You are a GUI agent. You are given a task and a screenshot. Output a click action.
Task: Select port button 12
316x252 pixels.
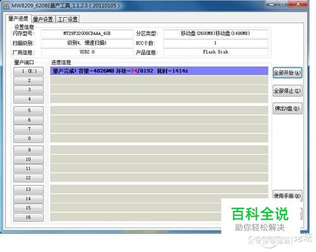28,178
